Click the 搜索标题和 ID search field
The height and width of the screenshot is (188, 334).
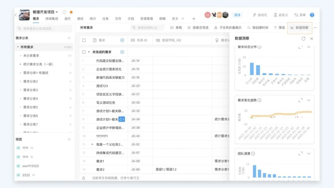pos(147,28)
